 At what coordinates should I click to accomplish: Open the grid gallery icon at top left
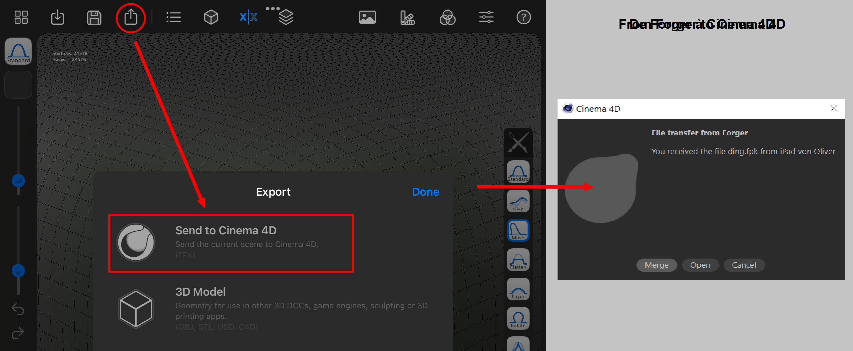click(21, 17)
